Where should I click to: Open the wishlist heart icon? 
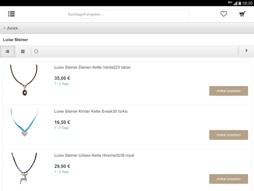224,14
